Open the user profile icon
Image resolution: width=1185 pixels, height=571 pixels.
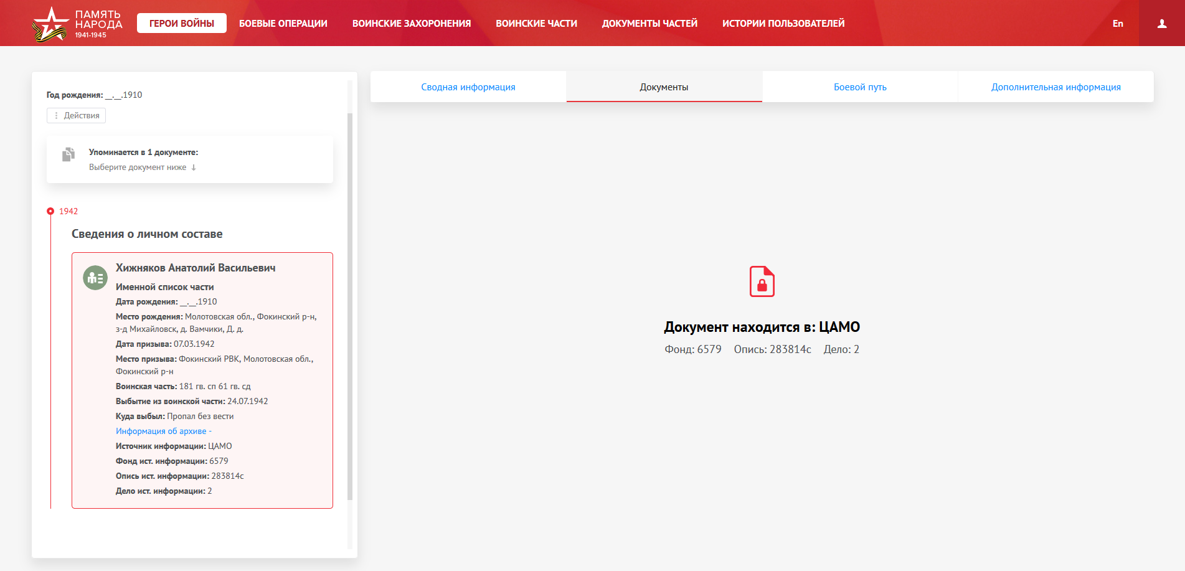[1161, 24]
